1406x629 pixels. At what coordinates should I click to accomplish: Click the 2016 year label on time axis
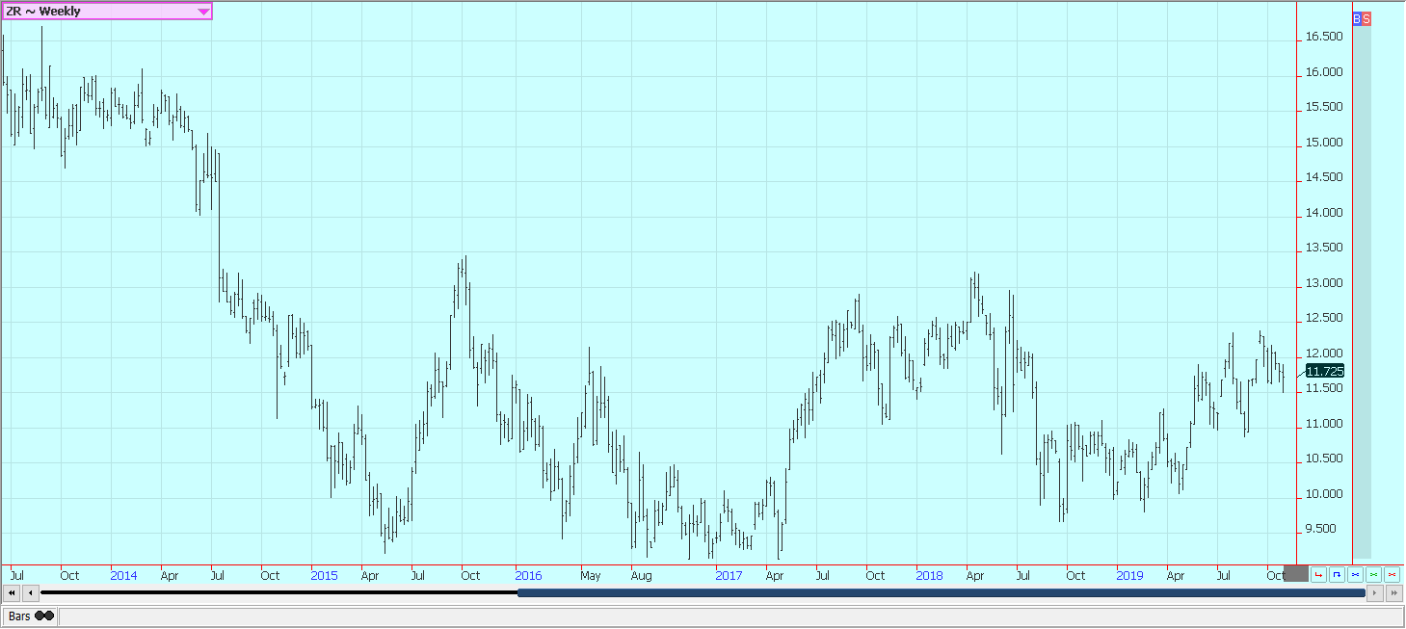point(528,575)
